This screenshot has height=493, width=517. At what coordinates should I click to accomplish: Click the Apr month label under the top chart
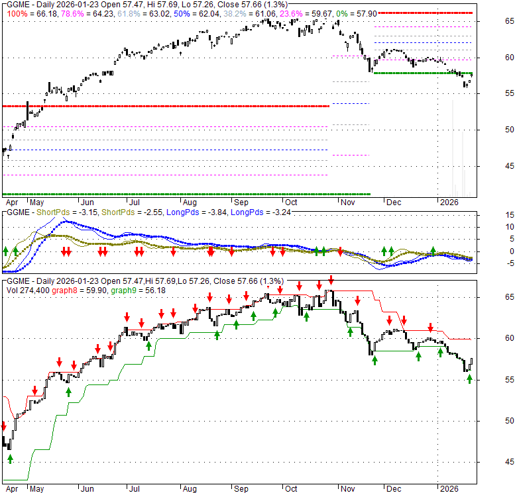click(x=12, y=202)
